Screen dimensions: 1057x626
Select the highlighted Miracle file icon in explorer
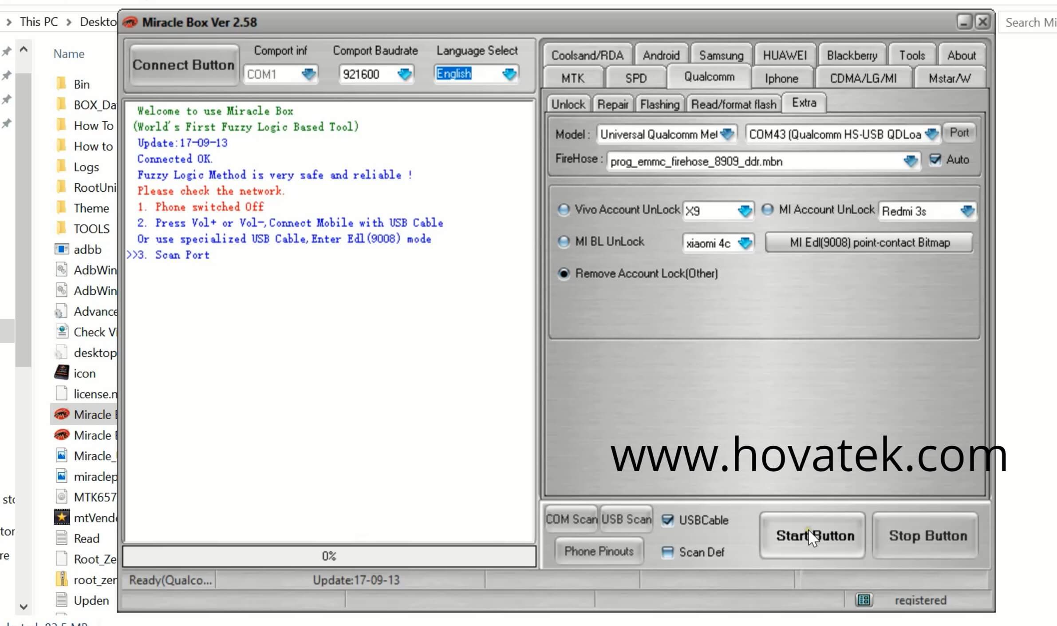coord(62,414)
